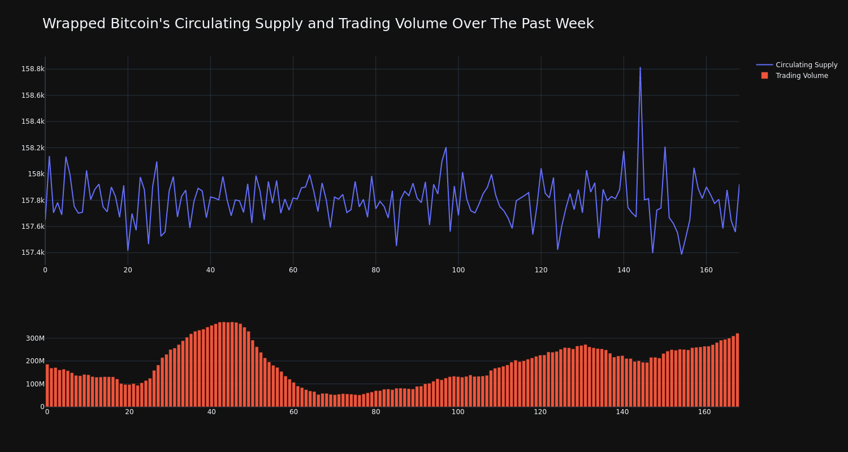Image resolution: width=848 pixels, height=452 pixels.
Task: Click x-axis label 100 under the volume chart
Action: [458, 412]
